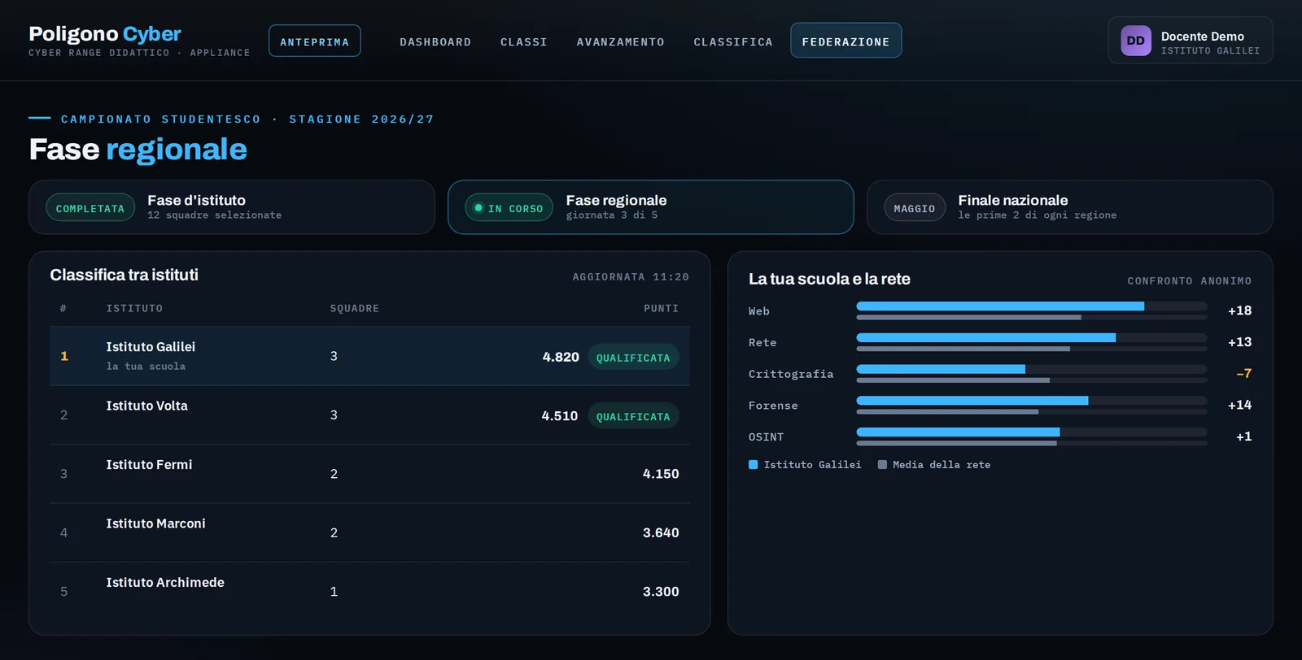Select the Classifica tab
The image size is (1302, 660).
click(x=732, y=41)
